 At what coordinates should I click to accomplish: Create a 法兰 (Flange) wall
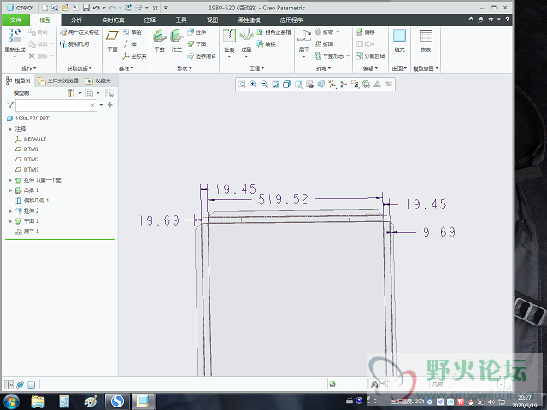pyautogui.click(x=177, y=40)
